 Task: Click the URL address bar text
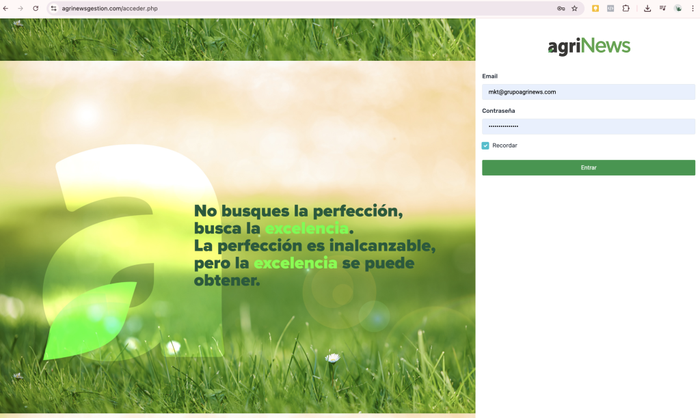(109, 8)
